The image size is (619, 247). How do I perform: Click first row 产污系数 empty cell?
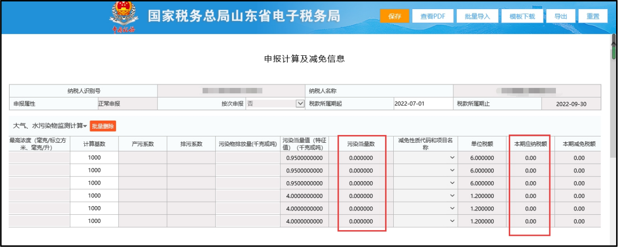(x=142, y=158)
